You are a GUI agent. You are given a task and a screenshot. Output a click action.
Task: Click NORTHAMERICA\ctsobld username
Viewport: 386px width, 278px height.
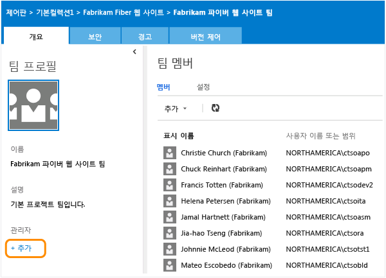point(327,265)
